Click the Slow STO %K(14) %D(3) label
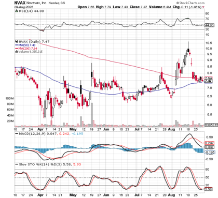Viewport: 218px width, 198px height. [x=40, y=164]
